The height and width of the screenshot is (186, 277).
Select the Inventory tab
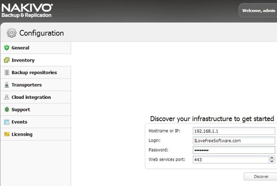click(x=36, y=60)
